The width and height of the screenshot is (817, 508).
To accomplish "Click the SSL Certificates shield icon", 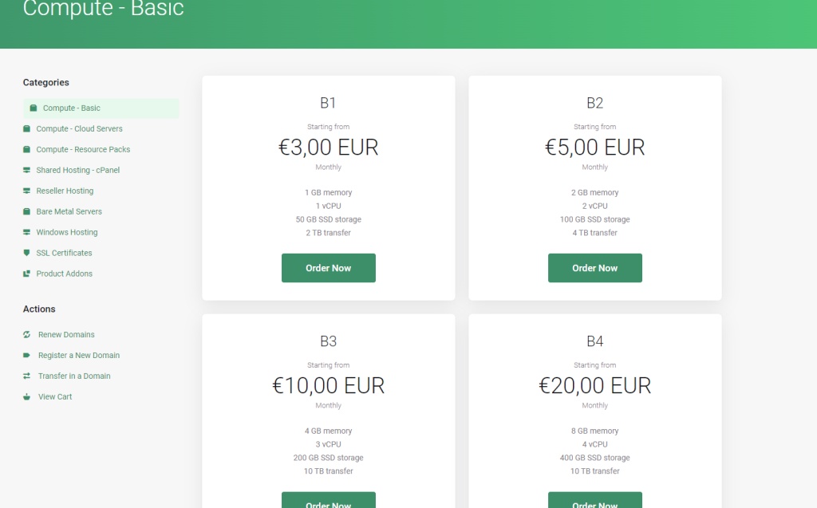I will [x=26, y=253].
